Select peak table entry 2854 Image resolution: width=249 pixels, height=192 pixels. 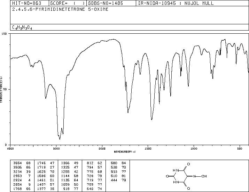(x=22, y=185)
